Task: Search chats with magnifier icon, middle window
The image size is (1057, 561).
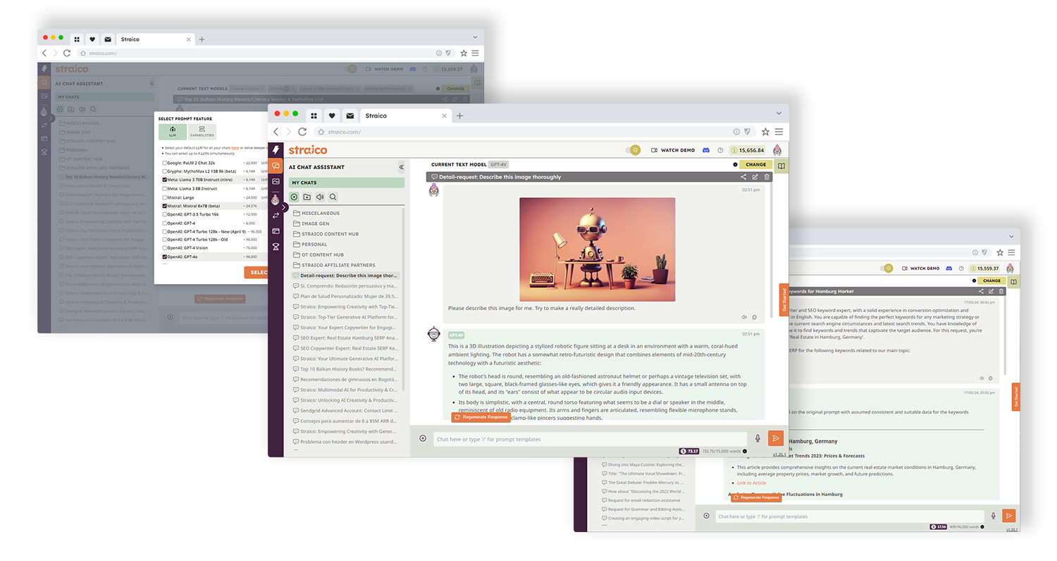Action: point(333,197)
